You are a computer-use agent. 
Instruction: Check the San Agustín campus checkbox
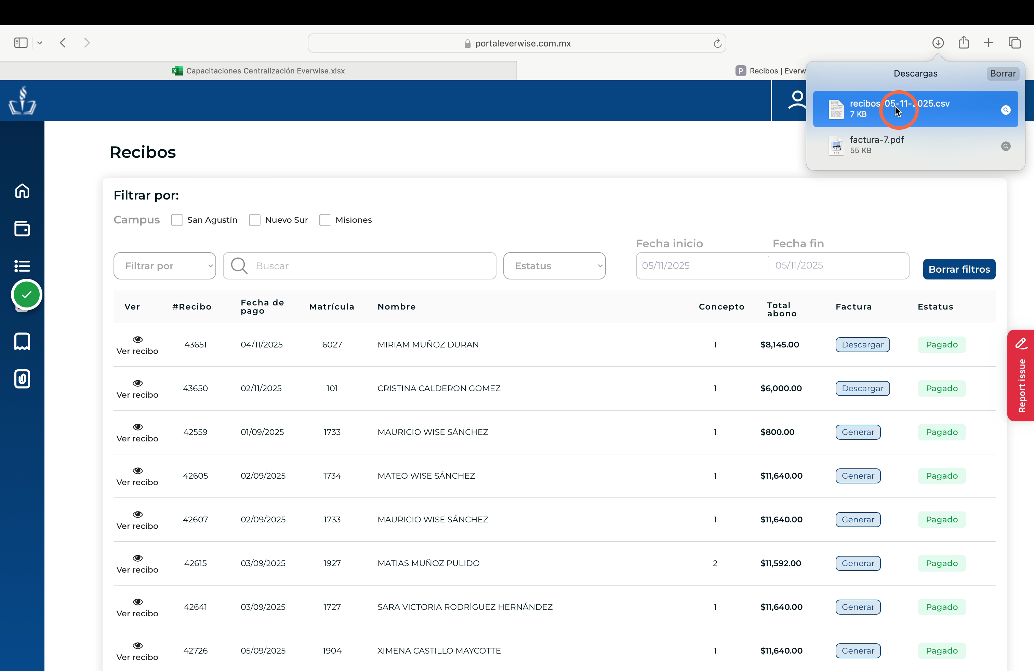(177, 220)
